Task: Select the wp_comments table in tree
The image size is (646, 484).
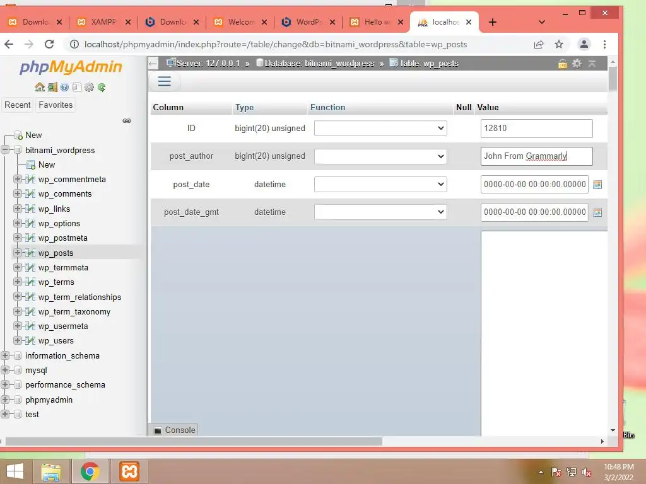Action: pyautogui.click(x=65, y=194)
